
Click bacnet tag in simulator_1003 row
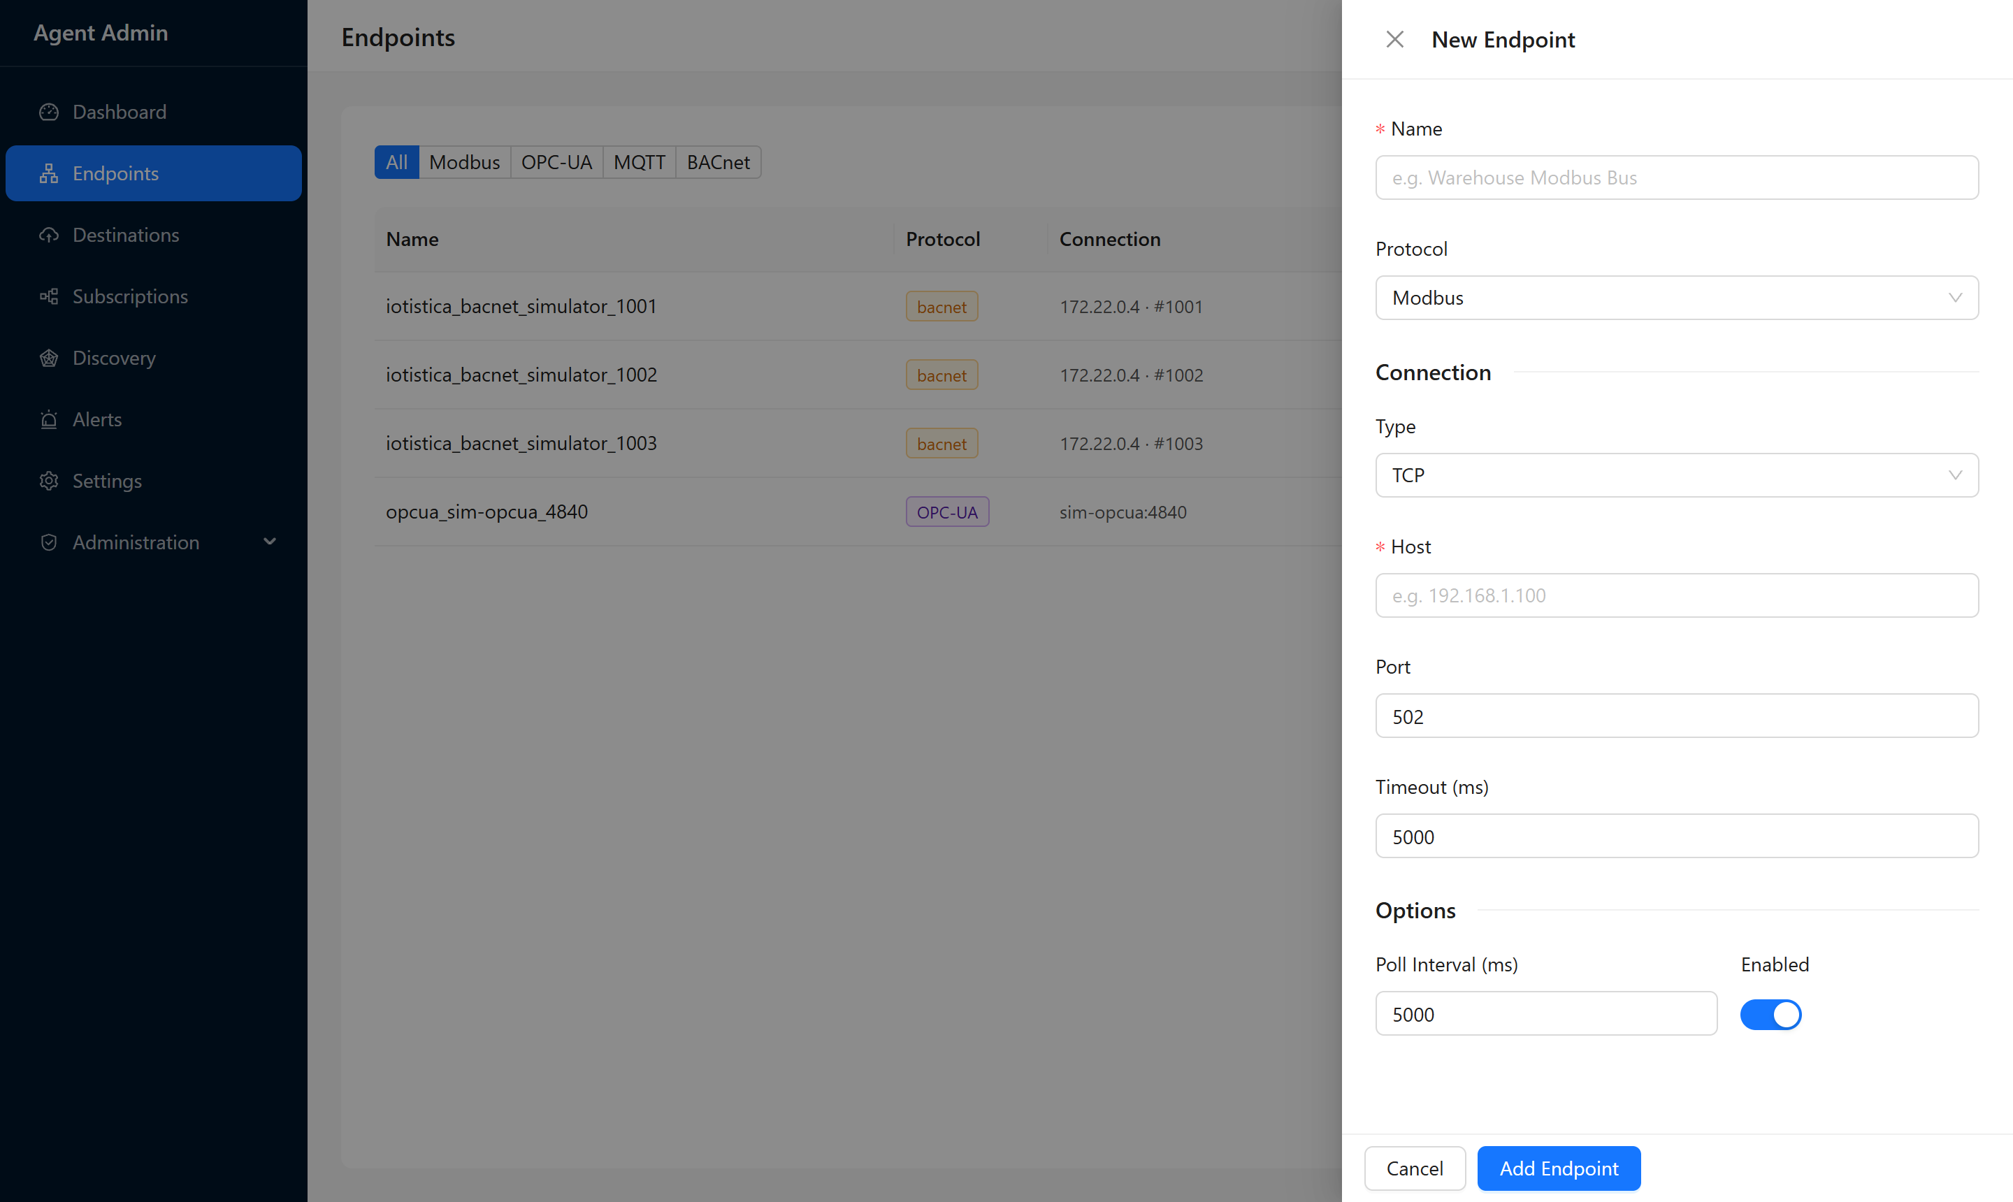pos(941,443)
